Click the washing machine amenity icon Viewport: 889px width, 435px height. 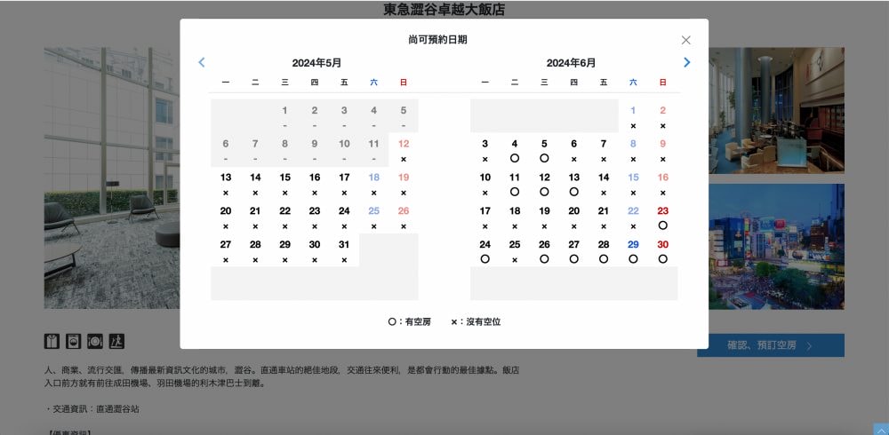click(73, 341)
